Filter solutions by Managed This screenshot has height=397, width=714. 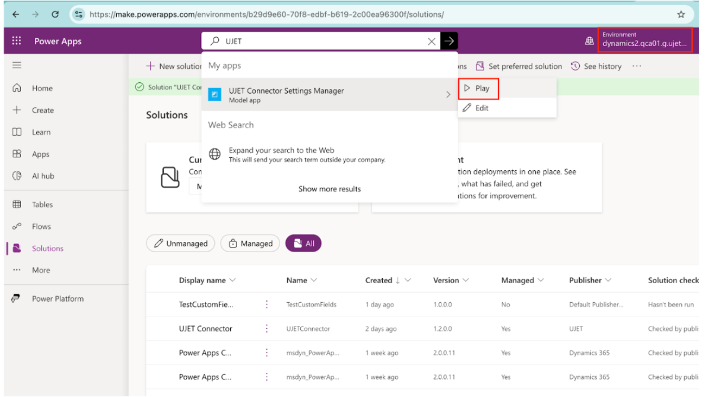pos(250,243)
